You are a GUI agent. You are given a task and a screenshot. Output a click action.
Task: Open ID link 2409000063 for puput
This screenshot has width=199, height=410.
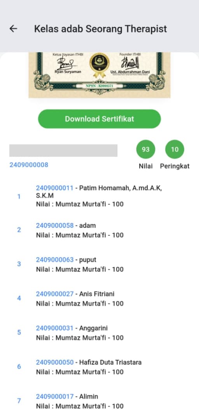click(55, 260)
